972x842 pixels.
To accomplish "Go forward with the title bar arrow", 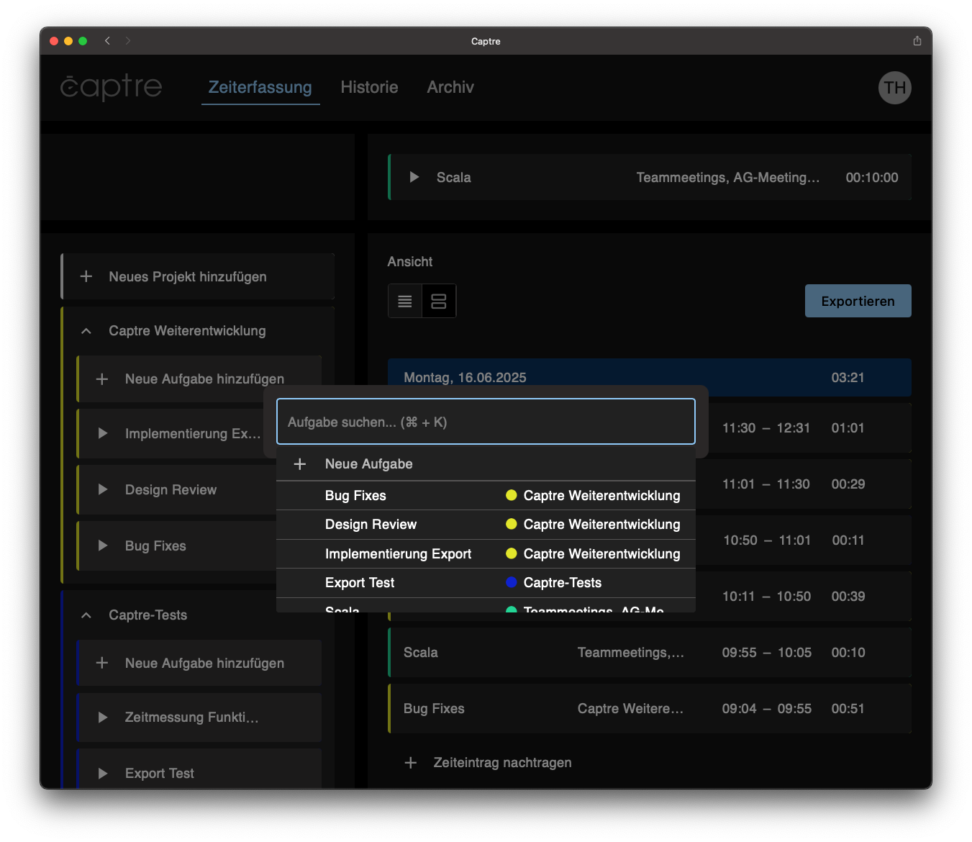I will coord(128,41).
